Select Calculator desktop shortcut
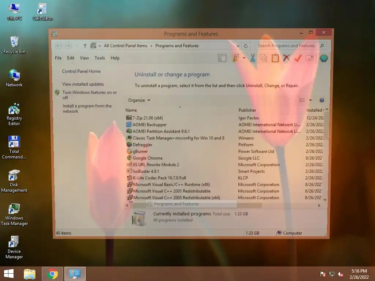 (x=42, y=12)
